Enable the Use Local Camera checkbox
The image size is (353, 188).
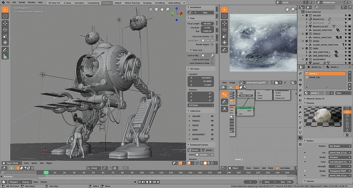click(212, 36)
